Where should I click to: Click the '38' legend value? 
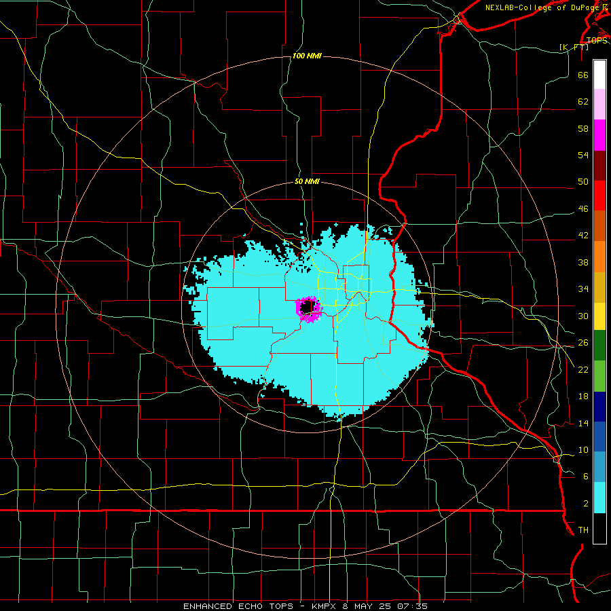coord(583,263)
